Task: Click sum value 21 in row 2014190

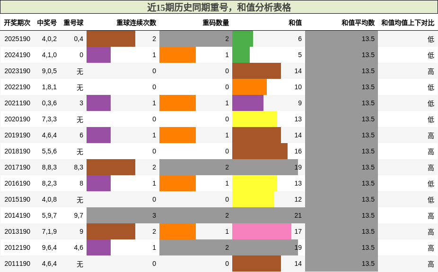Action: point(298,215)
